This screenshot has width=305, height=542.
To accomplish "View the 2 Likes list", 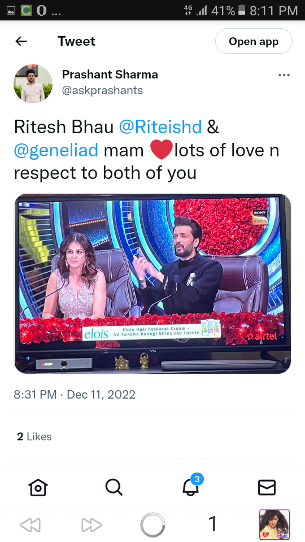I will tap(34, 437).
